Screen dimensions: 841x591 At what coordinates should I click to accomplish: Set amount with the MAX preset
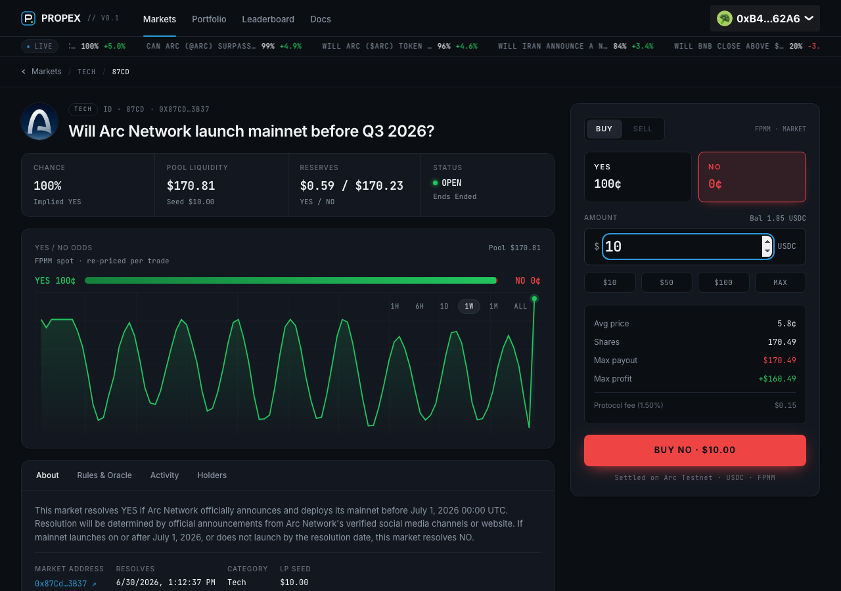781,282
